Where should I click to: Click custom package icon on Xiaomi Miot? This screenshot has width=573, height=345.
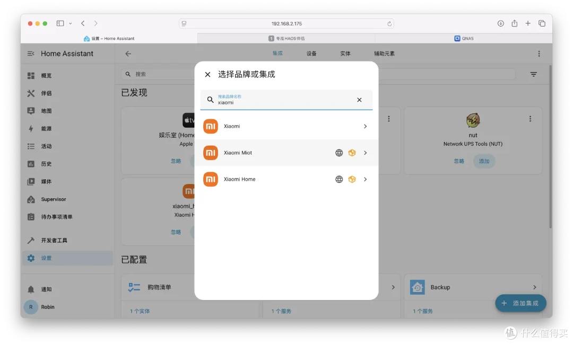[352, 153]
